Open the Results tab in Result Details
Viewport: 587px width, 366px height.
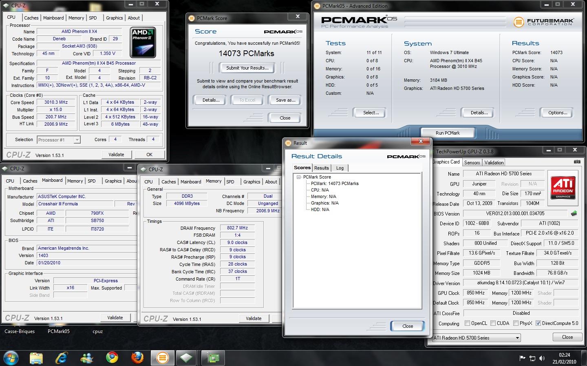tap(321, 168)
